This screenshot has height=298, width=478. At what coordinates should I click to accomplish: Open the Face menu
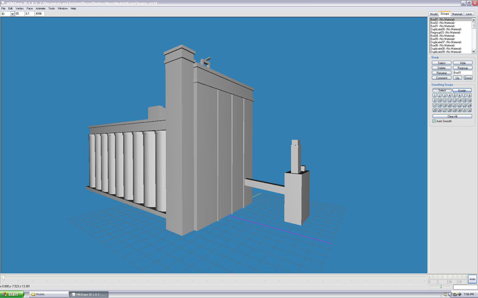point(30,9)
